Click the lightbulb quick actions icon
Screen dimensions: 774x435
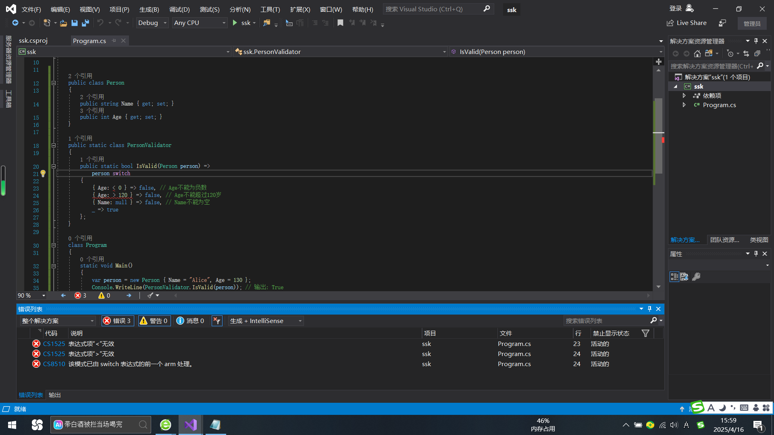[43, 174]
